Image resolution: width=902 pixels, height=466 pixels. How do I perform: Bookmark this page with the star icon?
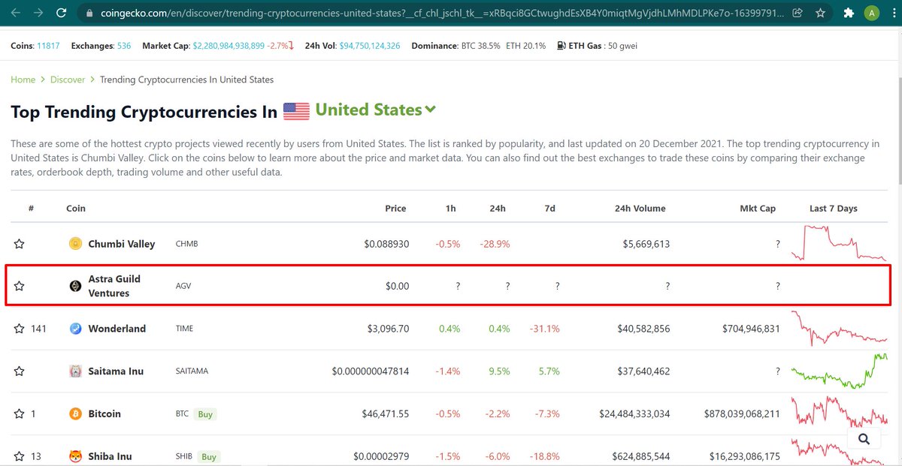coord(819,13)
